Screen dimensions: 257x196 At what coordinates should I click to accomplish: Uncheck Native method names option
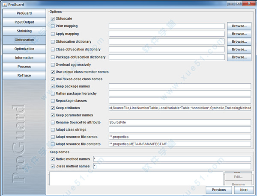point(53,159)
